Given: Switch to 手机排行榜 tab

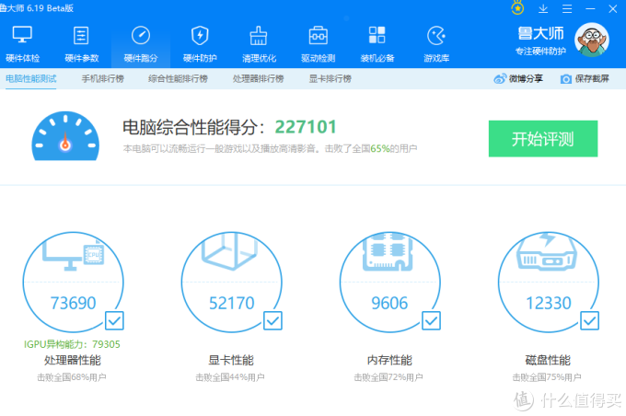Looking at the screenshot, I should click(x=102, y=78).
